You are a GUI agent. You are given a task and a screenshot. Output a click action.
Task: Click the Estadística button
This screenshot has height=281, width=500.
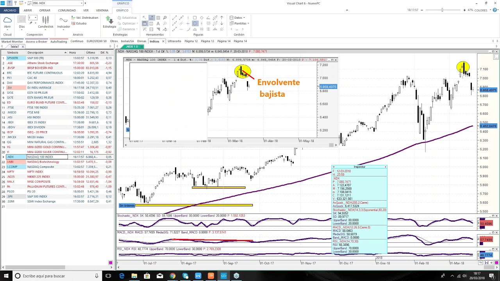[x=127, y=18]
